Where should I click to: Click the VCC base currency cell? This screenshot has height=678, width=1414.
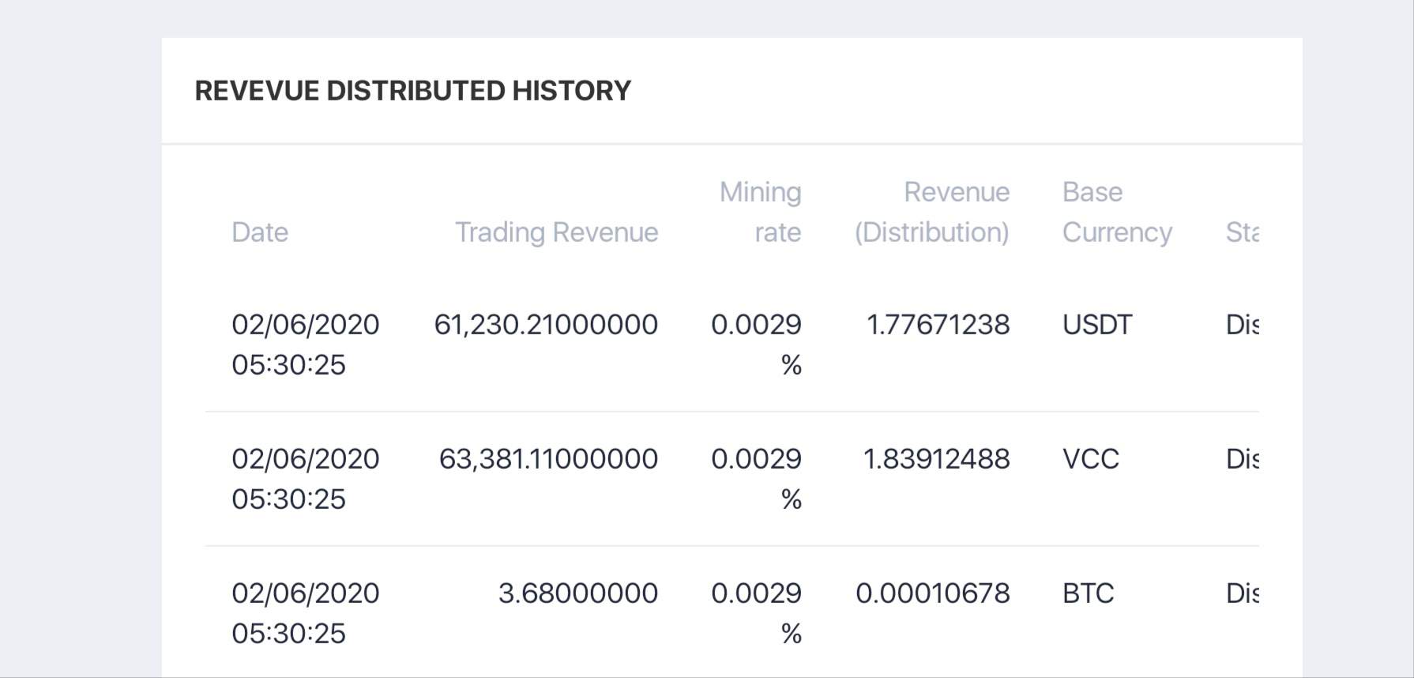[1091, 459]
